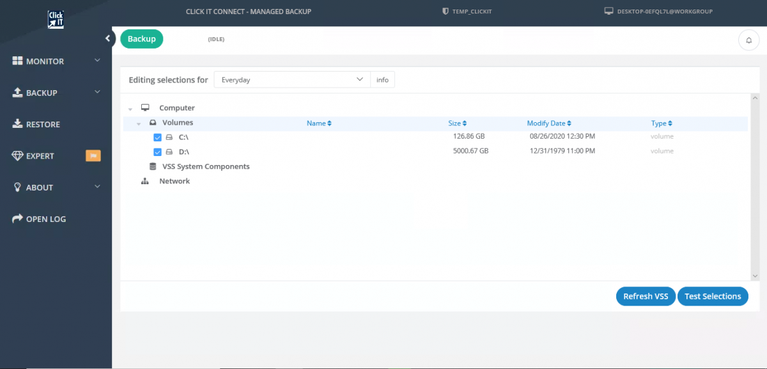Sort by the Size column

point(458,123)
